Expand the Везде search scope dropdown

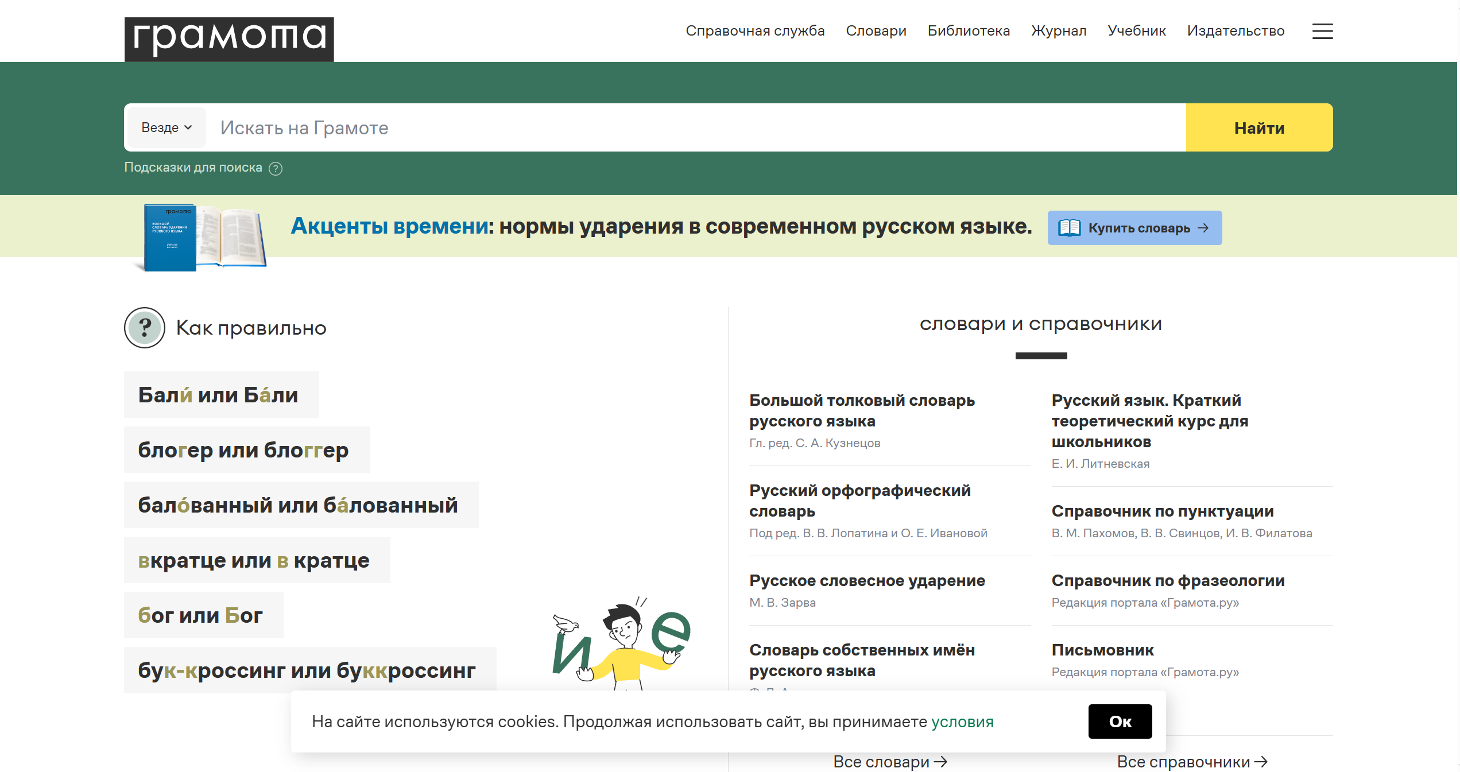pyautogui.click(x=166, y=127)
